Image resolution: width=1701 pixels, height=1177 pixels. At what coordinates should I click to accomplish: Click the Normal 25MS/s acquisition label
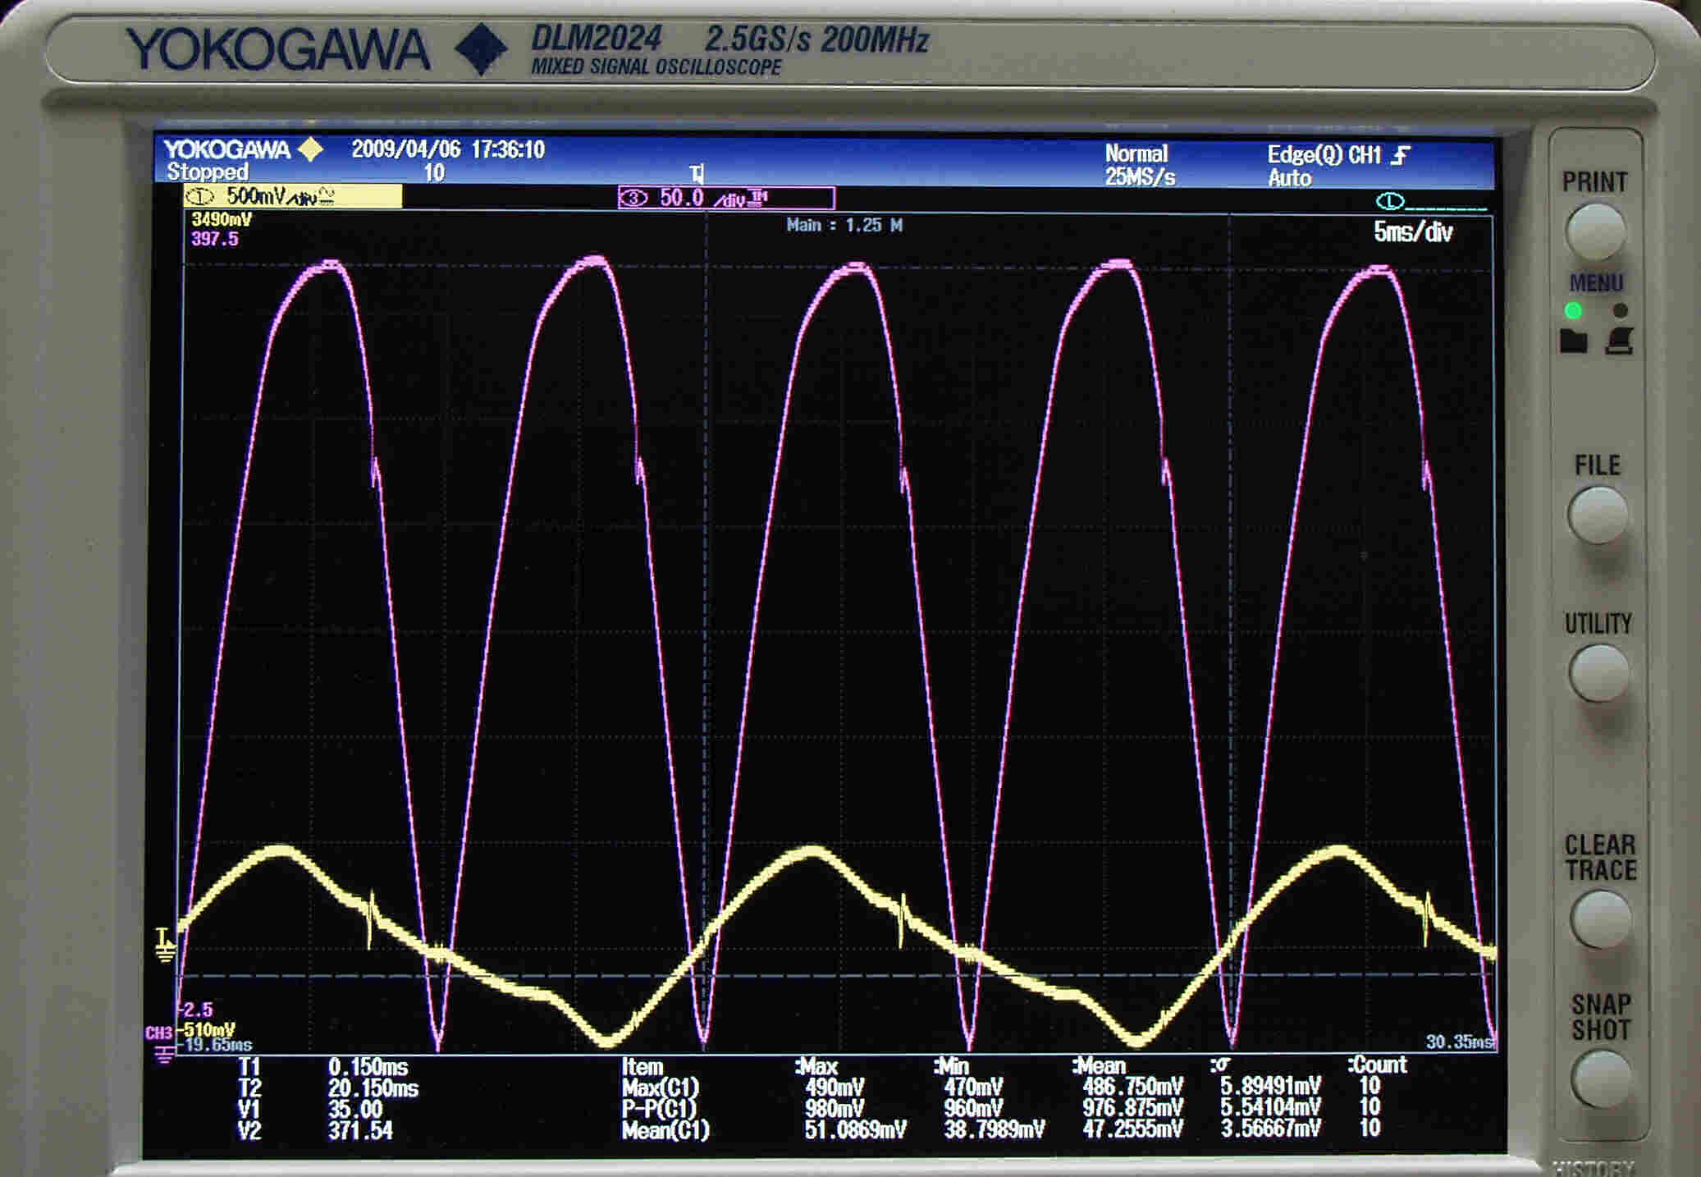pyautogui.click(x=1138, y=165)
